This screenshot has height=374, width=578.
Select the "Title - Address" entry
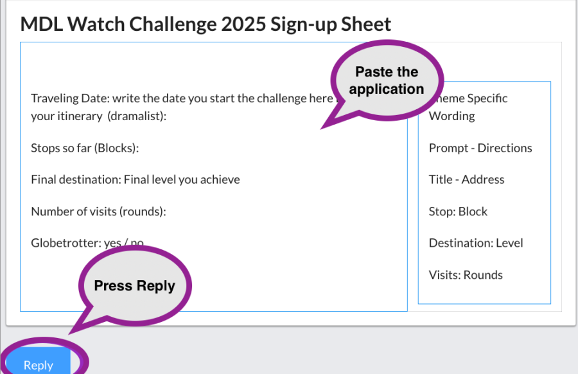tap(466, 180)
